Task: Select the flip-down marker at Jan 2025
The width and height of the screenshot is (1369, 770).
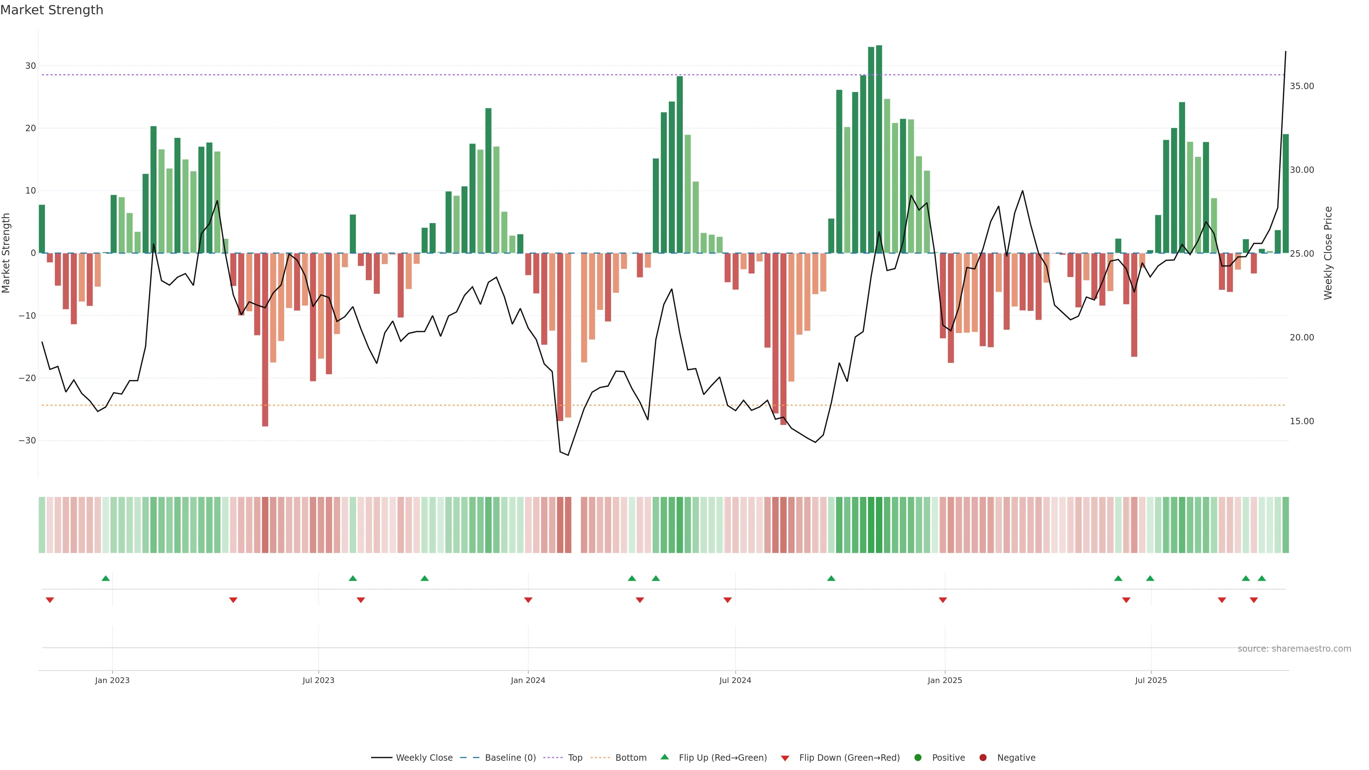Action: 943,600
